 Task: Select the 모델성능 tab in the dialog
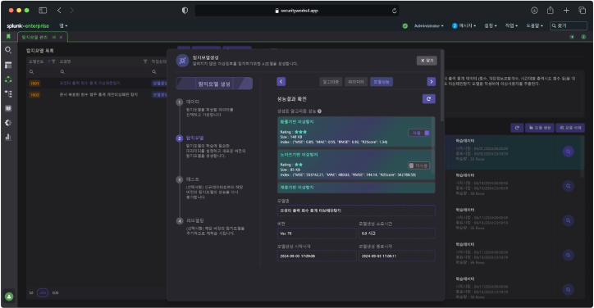pos(382,82)
